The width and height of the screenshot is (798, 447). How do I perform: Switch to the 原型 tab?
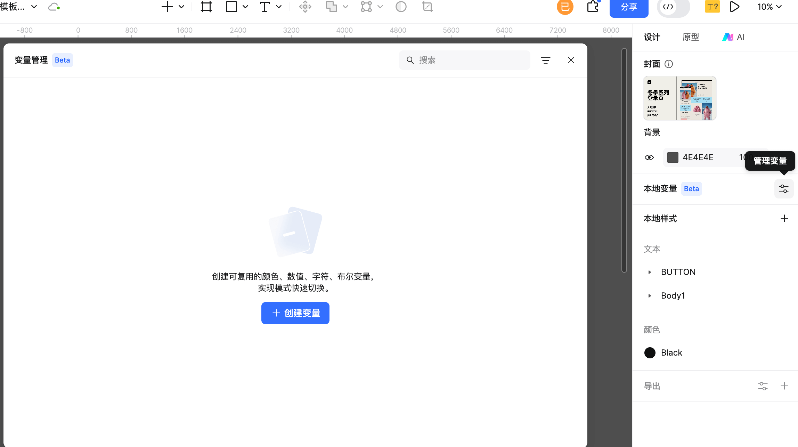point(691,37)
